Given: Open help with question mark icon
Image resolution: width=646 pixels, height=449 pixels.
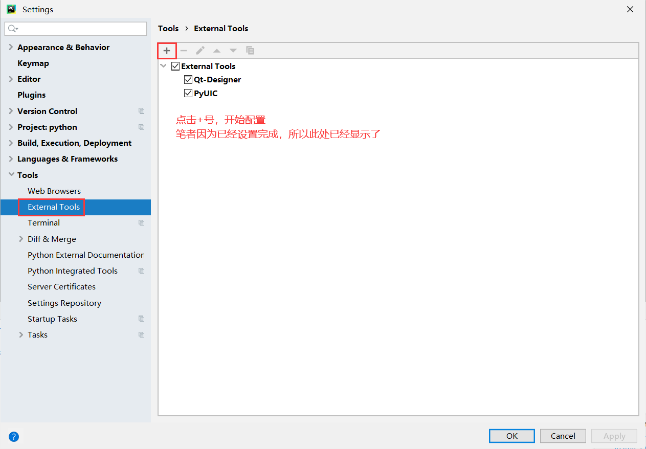Looking at the screenshot, I should point(14,437).
